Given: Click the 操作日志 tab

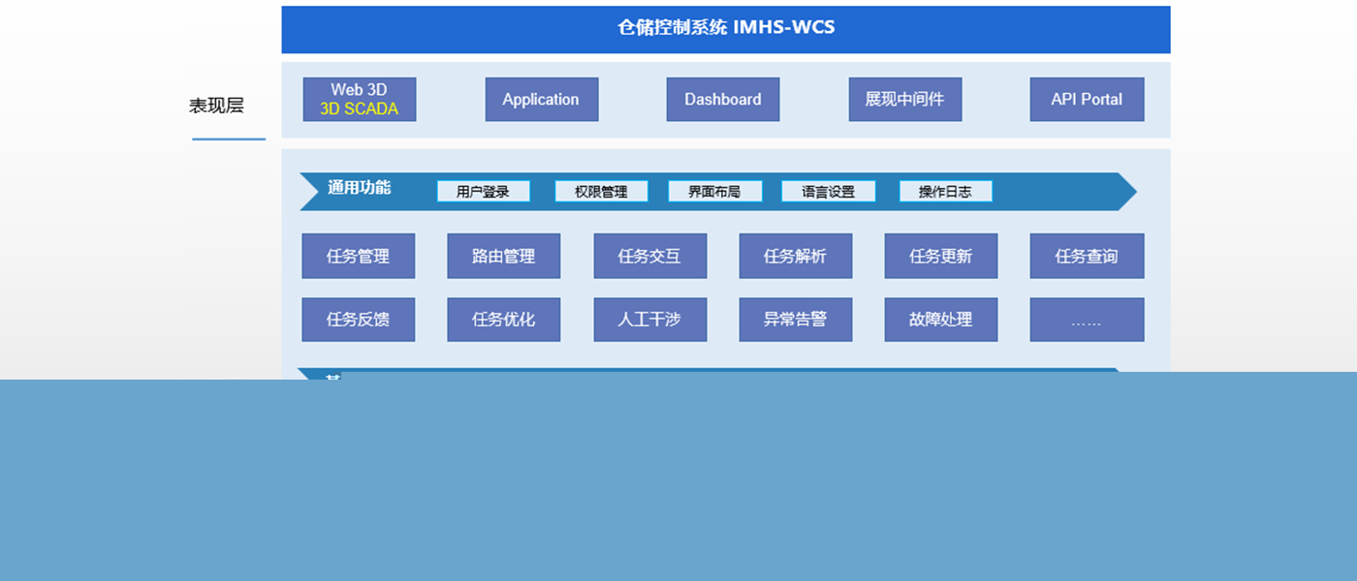Looking at the screenshot, I should tap(945, 192).
